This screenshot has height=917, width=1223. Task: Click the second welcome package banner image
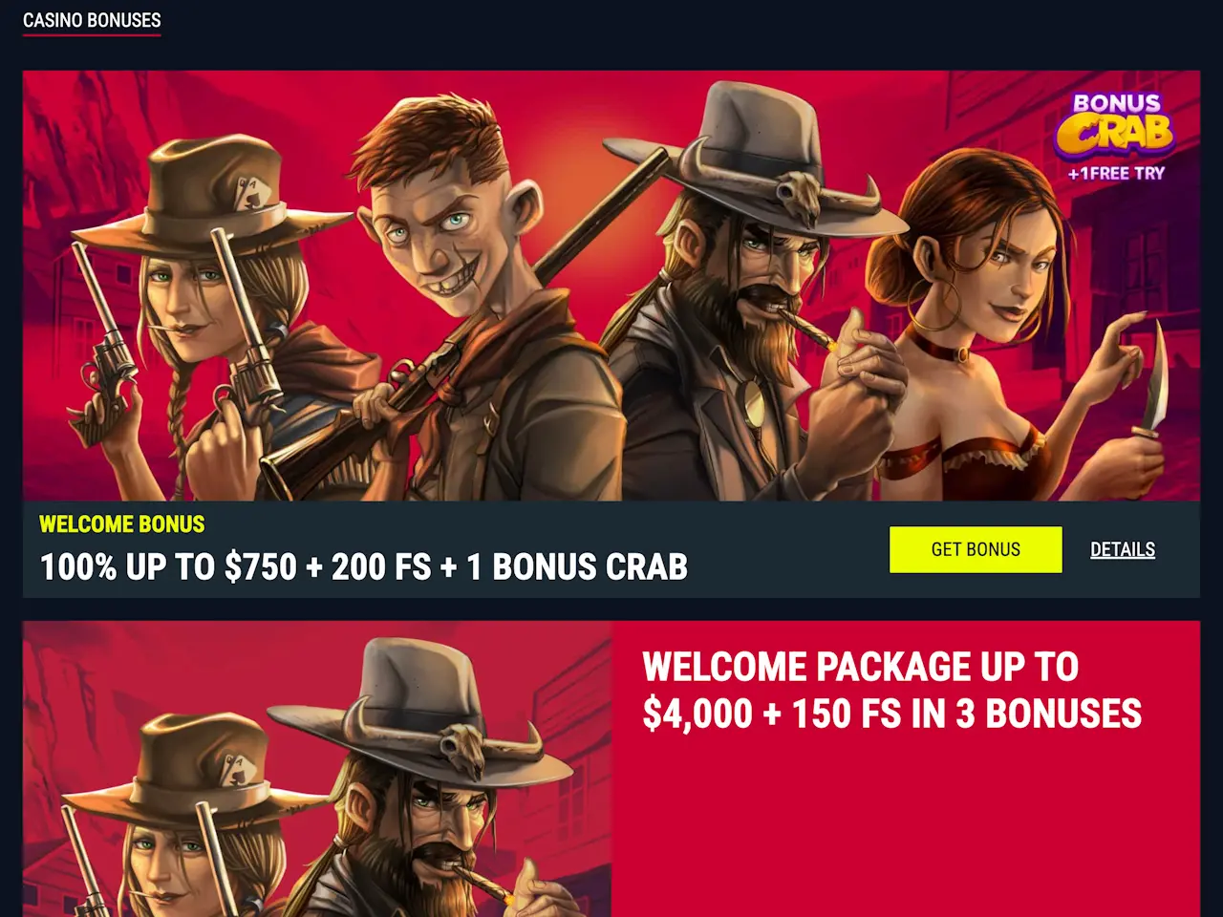tap(317, 769)
